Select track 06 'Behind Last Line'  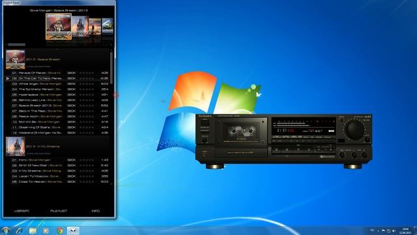click(x=57, y=100)
